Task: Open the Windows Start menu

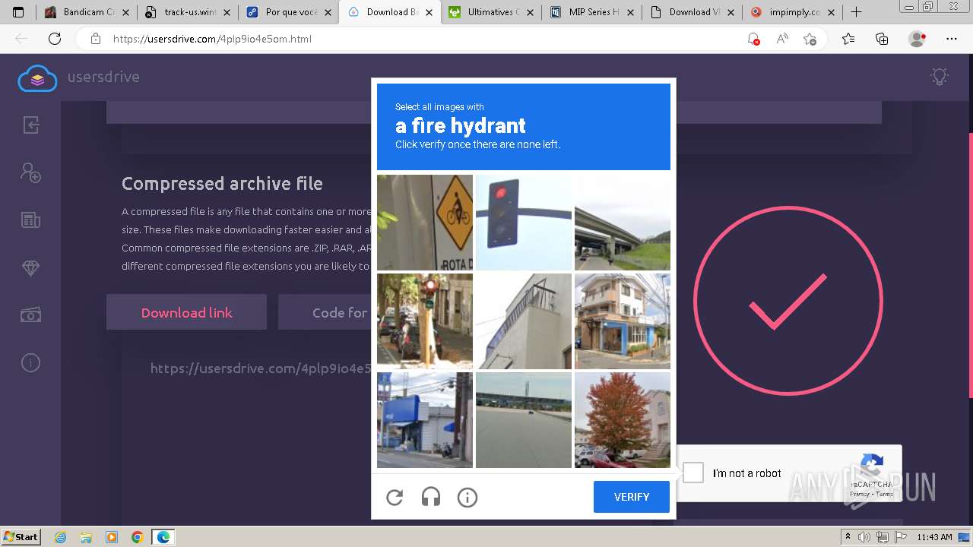Action: tap(21, 536)
